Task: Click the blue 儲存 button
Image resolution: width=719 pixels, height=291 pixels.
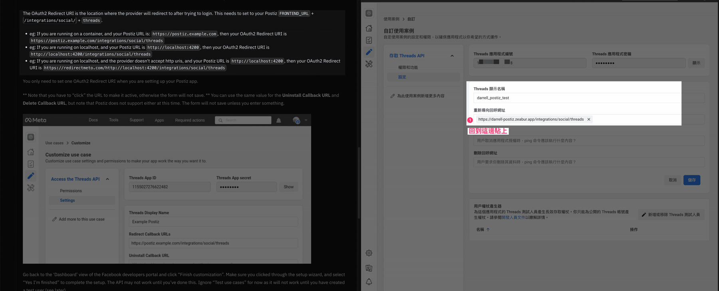Action: (691, 180)
